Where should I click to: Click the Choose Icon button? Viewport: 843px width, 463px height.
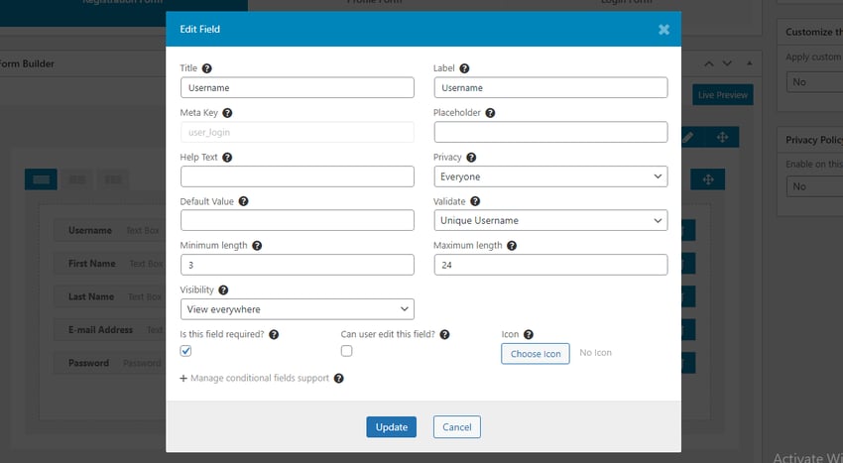(x=535, y=353)
